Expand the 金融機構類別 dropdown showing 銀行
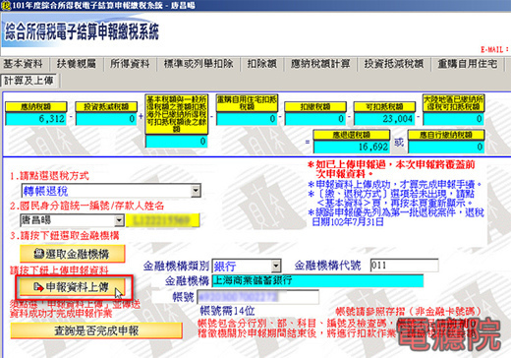Image resolution: width=511 pixels, height=358 pixels. tap(276, 266)
